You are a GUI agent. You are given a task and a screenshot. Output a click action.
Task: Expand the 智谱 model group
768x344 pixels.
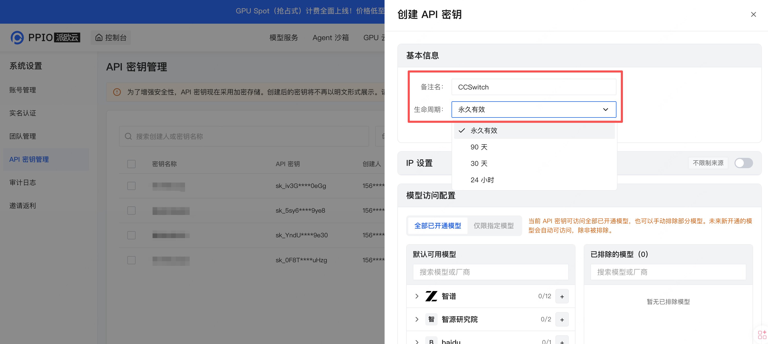point(417,296)
